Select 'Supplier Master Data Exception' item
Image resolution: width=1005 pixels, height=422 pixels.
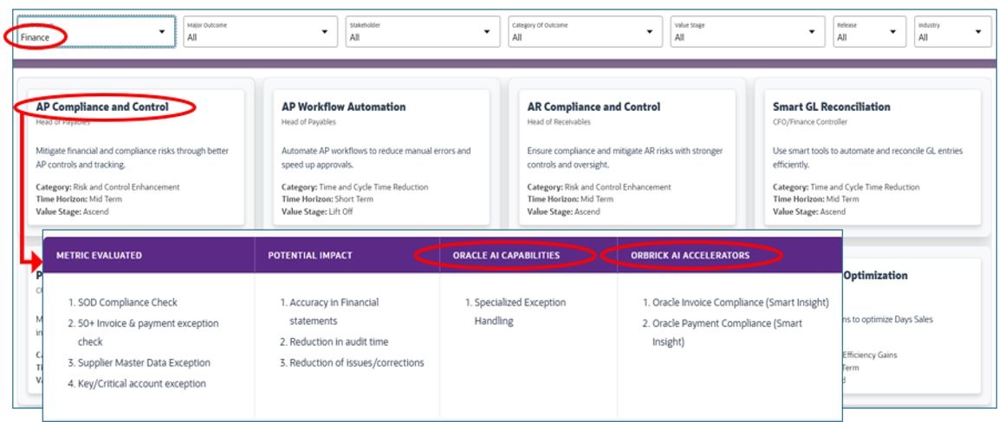pos(139,362)
